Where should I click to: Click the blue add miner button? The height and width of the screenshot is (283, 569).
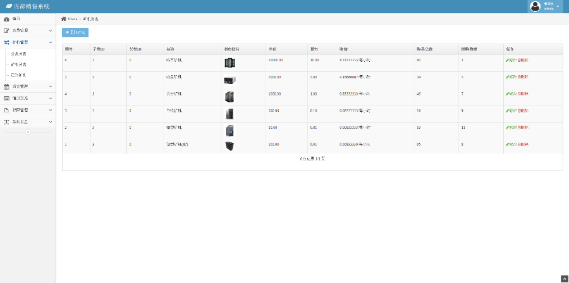pos(75,32)
